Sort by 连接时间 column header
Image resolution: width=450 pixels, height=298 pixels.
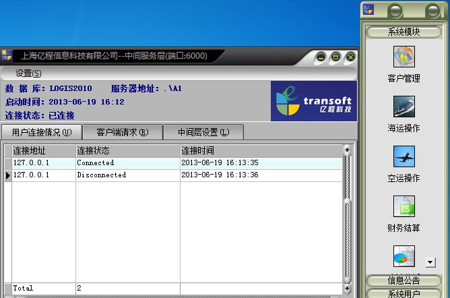pyautogui.click(x=261, y=151)
